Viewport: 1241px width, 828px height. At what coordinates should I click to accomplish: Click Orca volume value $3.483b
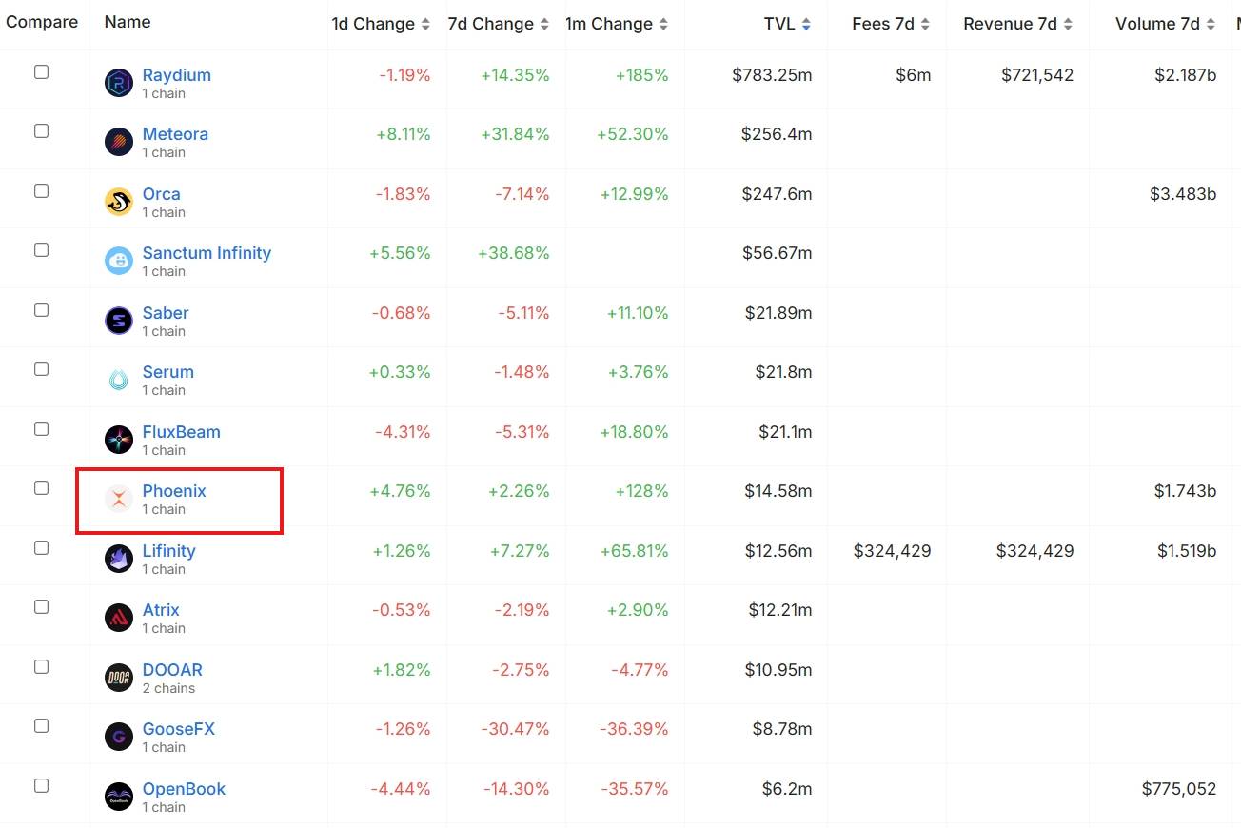pos(1183,194)
